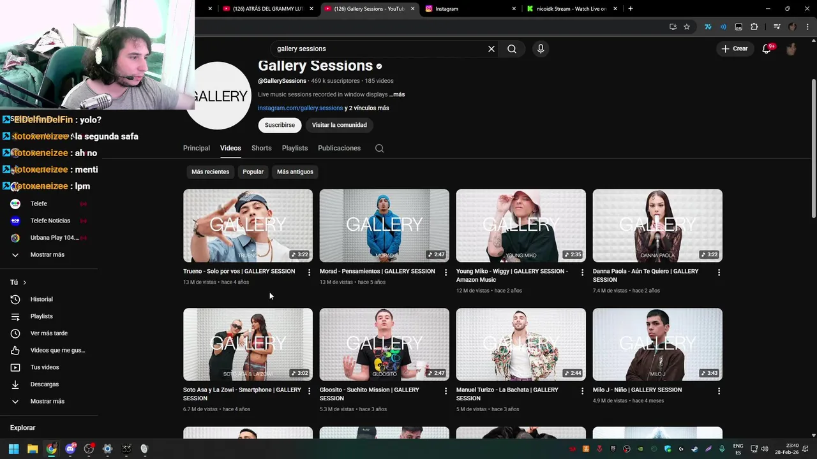Open Gallery Sessions channel avatar
The width and height of the screenshot is (817, 459).
pyautogui.click(x=220, y=96)
